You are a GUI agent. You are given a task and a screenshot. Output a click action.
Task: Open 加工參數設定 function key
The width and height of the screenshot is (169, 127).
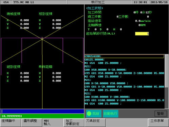click(74, 123)
